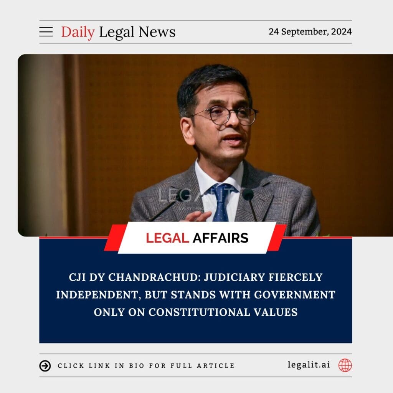Click the red globe icon
Image resolution: width=393 pixels, height=393 pixels.
pyautogui.click(x=345, y=365)
